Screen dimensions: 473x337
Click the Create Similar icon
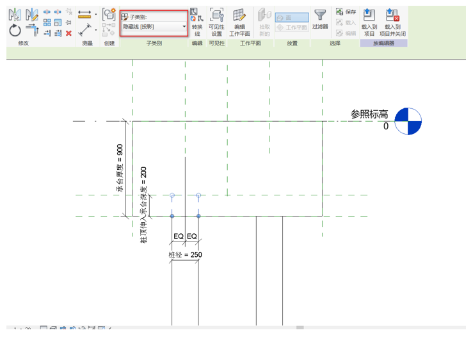click(109, 15)
